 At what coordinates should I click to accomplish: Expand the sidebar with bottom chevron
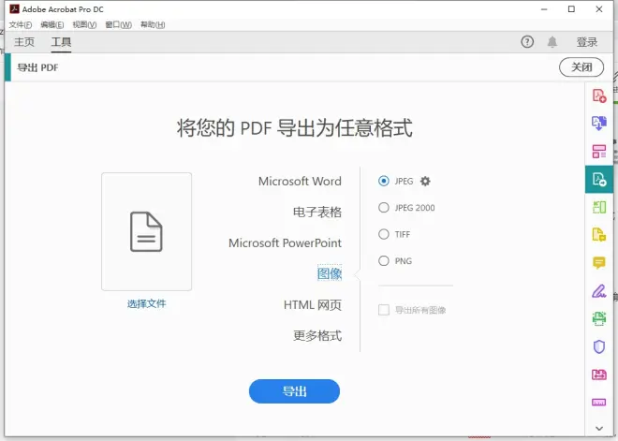599,428
